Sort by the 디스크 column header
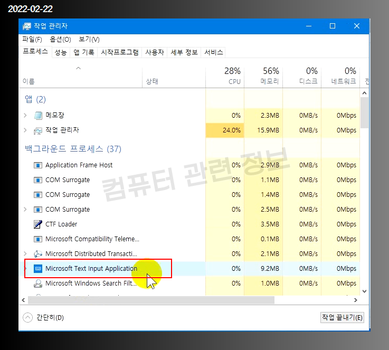The height and width of the screenshot is (350, 389). [x=302, y=77]
